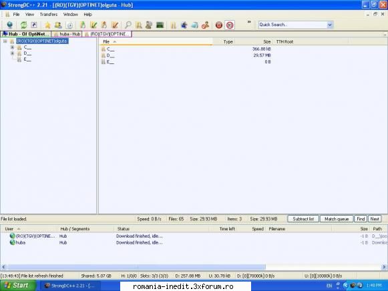Screen dimensions: 388x291
Task: Click transfers scrollbar left arrow
Action: [x=3, y=267]
